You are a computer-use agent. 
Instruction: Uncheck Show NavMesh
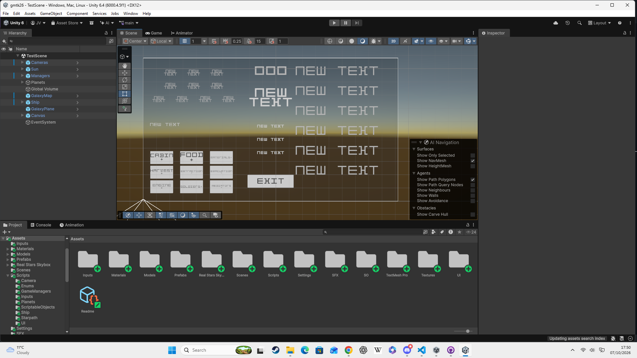[473, 161]
